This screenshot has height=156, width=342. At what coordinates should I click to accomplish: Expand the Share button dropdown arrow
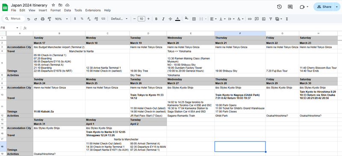pyautogui.click(x=337, y=7)
